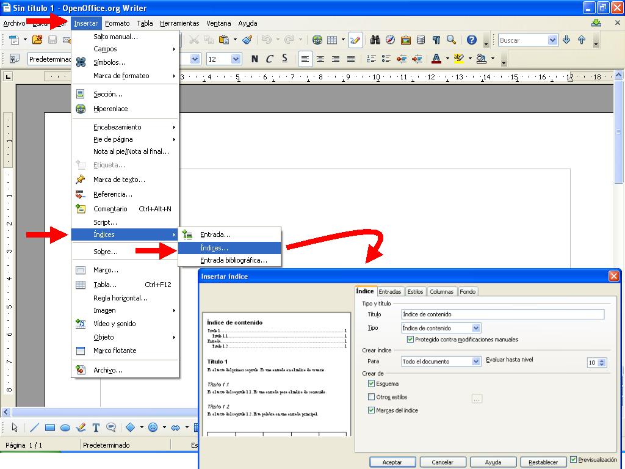Open Data Sources database icon
This screenshot has height=469, width=625.
click(421, 40)
